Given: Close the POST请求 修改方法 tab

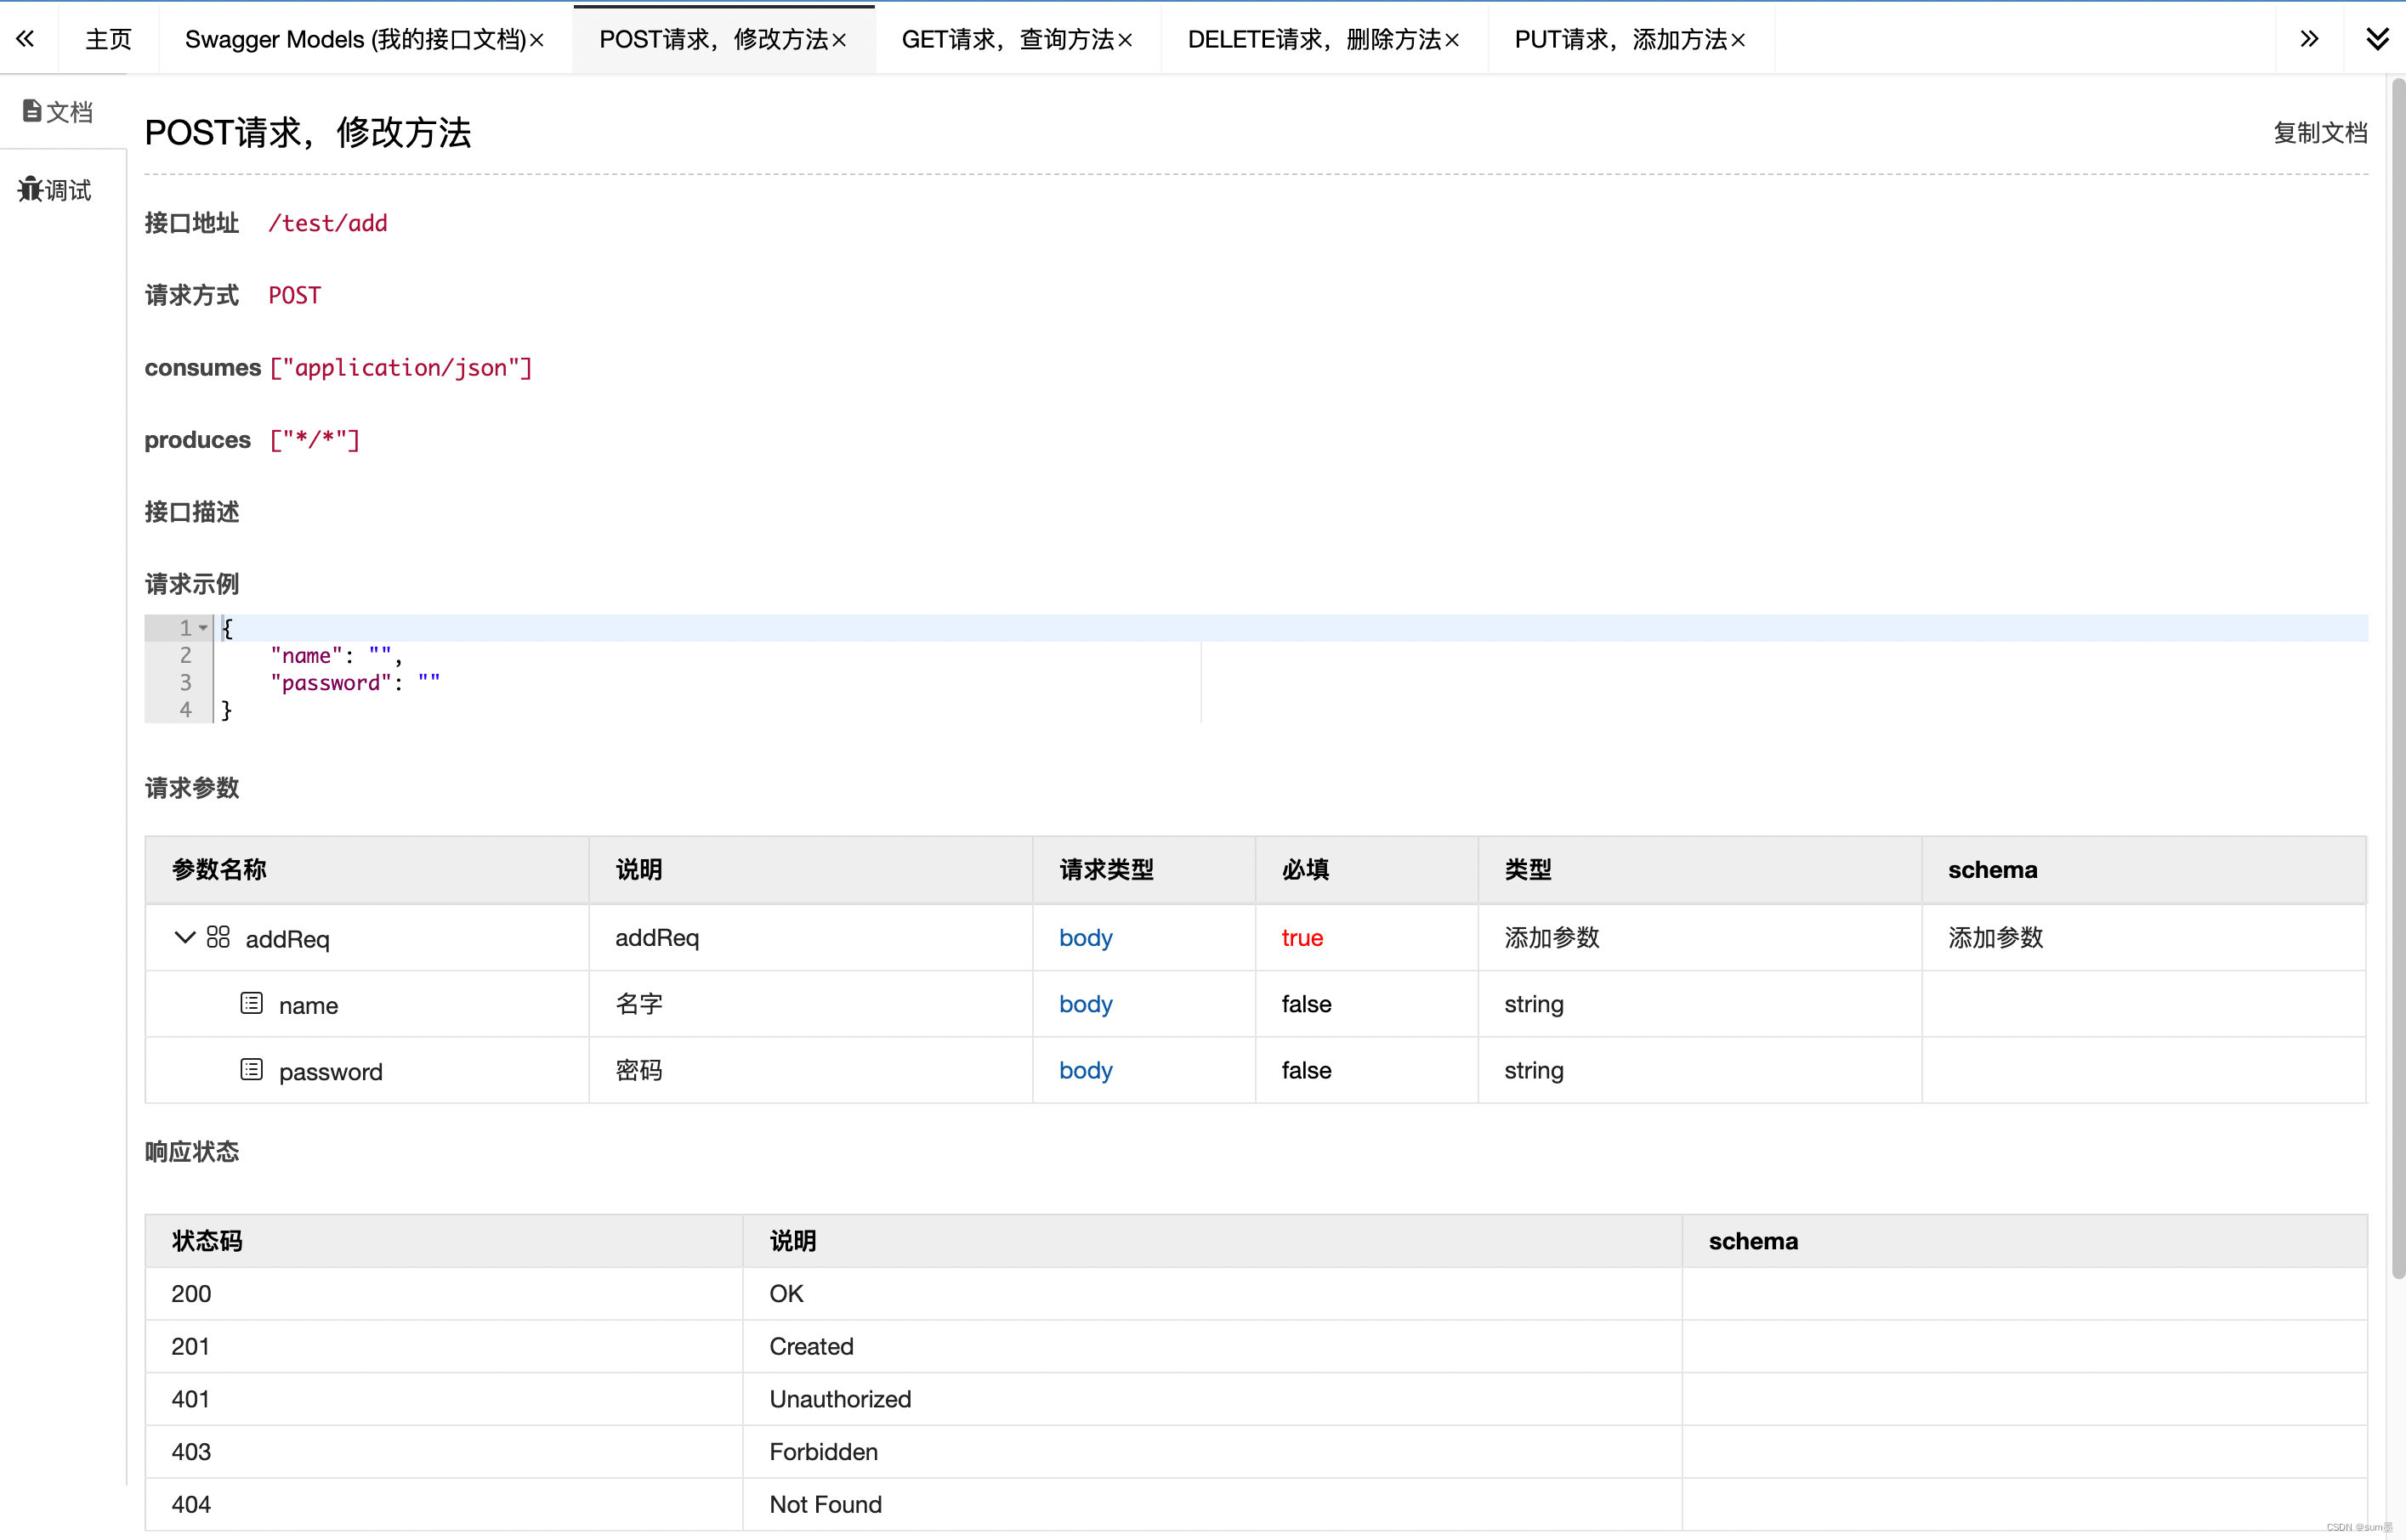Looking at the screenshot, I should (839, 40).
